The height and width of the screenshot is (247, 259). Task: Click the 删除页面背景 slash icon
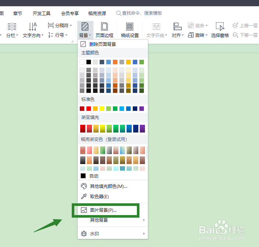pyautogui.click(x=83, y=44)
